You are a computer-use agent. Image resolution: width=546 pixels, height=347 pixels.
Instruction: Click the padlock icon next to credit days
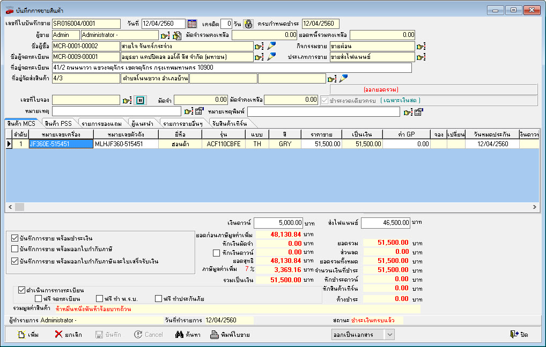[x=248, y=24]
